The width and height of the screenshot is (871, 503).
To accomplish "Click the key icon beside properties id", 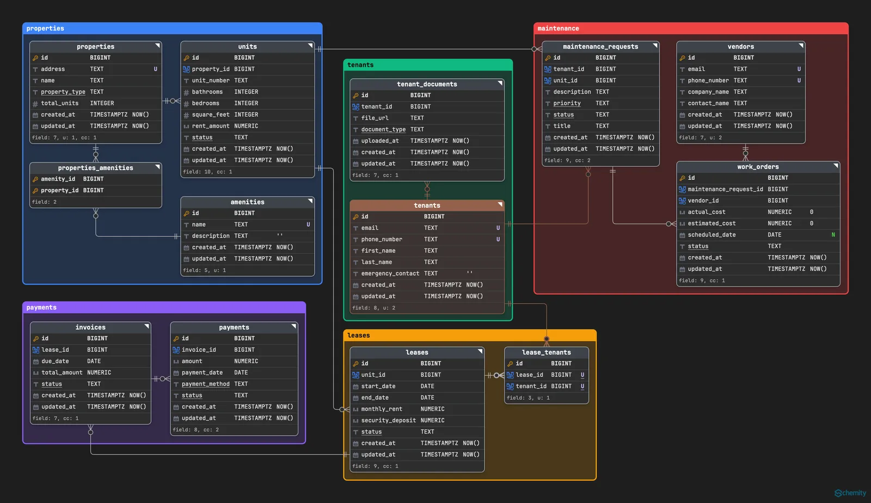I will [x=35, y=58].
